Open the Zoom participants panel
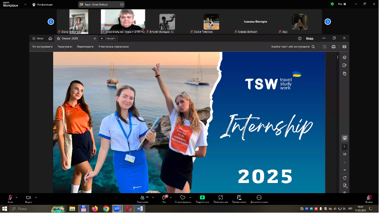The width and height of the screenshot is (379, 213). [x=143, y=197]
